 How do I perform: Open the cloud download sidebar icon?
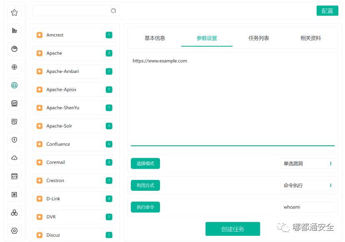14,158
